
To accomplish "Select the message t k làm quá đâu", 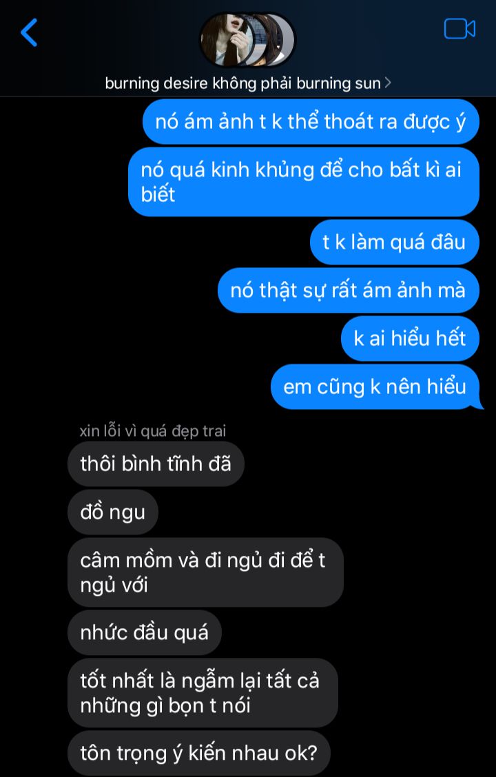I will click(395, 242).
